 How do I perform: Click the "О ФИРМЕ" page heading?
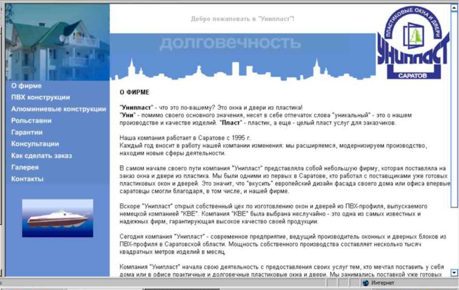[135, 92]
